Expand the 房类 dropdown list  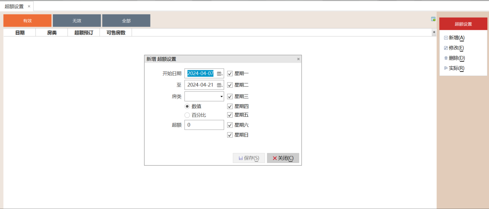pyautogui.click(x=221, y=97)
